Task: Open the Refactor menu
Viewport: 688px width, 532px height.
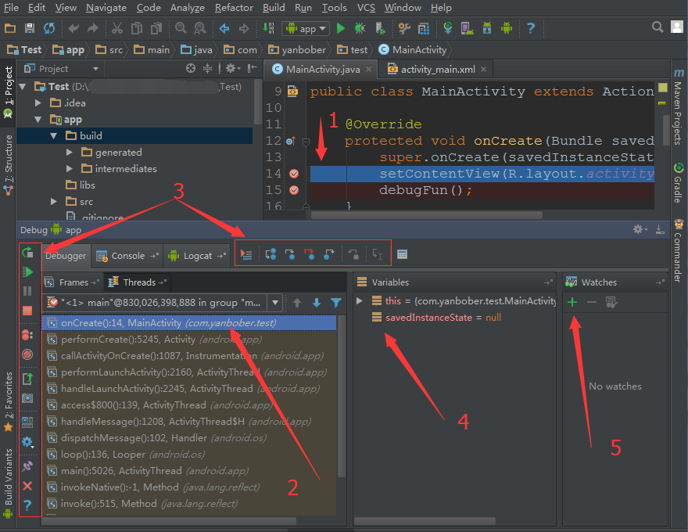Action: [234, 8]
